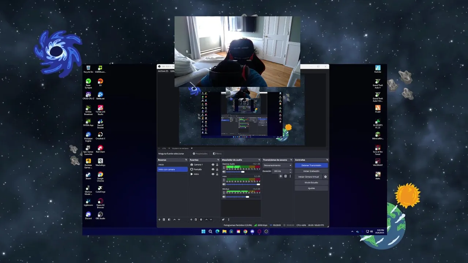Open the Steam desktop shortcut
The width and height of the screenshot is (468, 263).
[x=88, y=176]
